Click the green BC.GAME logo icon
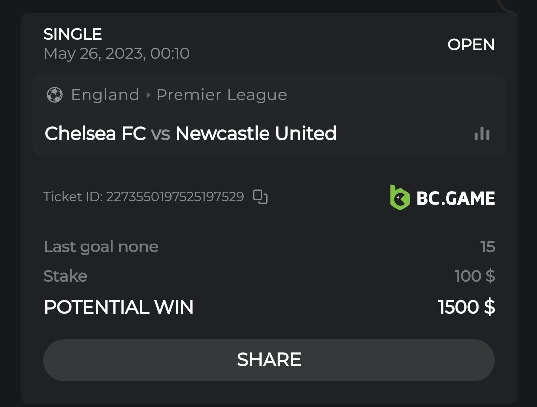 399,198
